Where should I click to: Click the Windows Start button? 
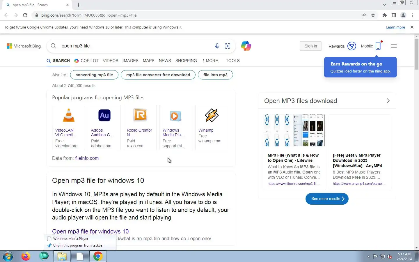click(8, 256)
